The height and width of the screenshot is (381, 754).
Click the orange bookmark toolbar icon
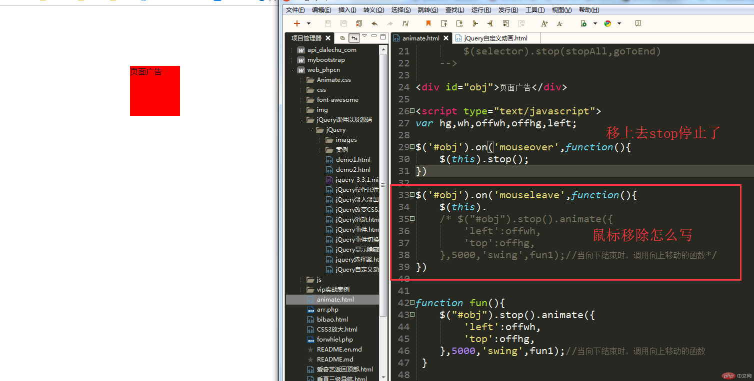click(x=428, y=23)
